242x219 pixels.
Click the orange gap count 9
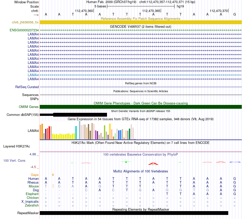point(53,175)
